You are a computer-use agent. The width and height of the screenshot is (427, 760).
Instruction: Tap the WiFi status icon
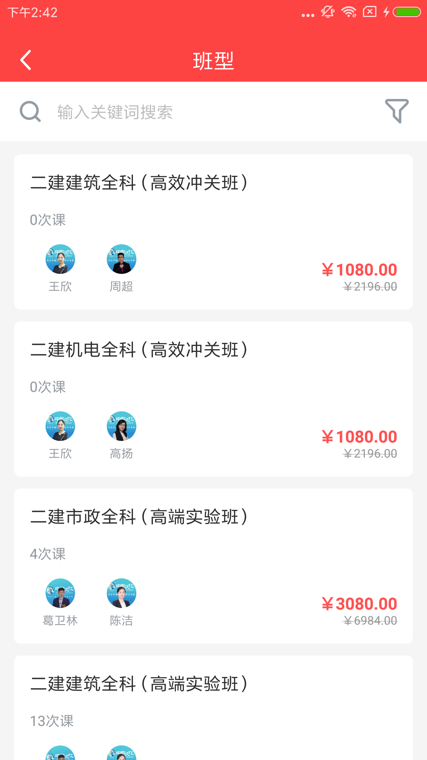349,12
